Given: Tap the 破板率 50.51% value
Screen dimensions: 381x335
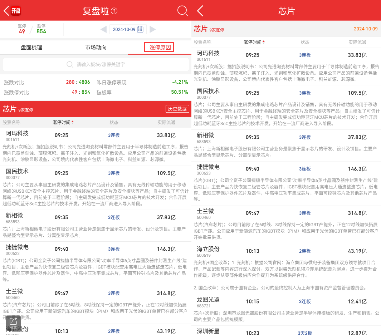Looking at the screenshot, I should click(x=179, y=92).
